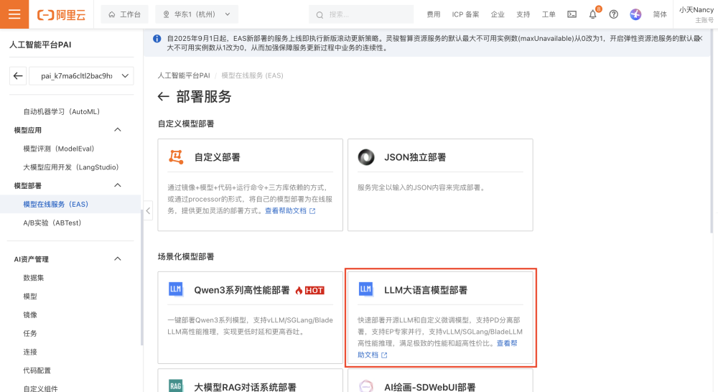The height and width of the screenshot is (392, 718).
Task: Switch language via 简体
Action: point(660,14)
